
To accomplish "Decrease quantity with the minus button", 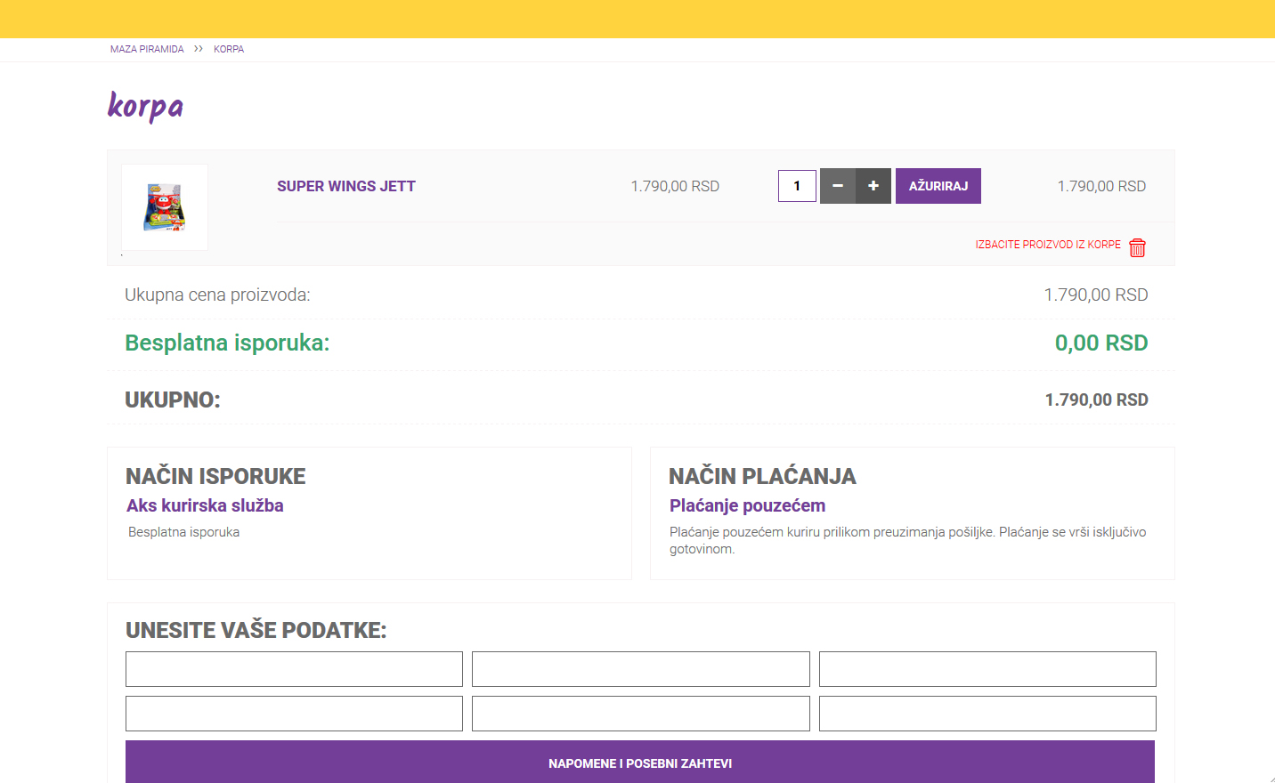I will [x=838, y=186].
